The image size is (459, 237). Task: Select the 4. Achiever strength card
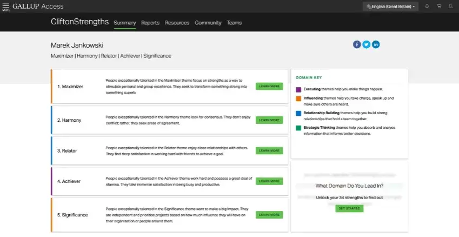170,181
